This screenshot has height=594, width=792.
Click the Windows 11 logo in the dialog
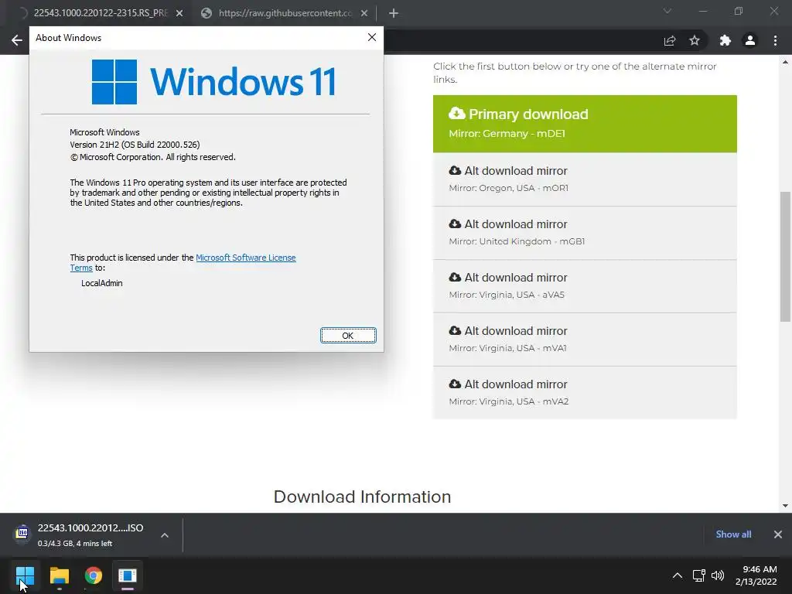pyautogui.click(x=213, y=82)
